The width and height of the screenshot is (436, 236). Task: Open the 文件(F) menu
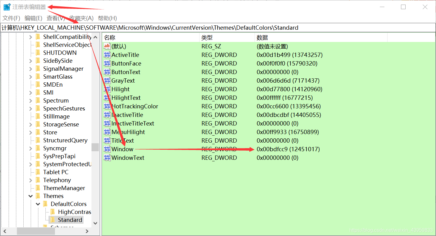point(11,18)
